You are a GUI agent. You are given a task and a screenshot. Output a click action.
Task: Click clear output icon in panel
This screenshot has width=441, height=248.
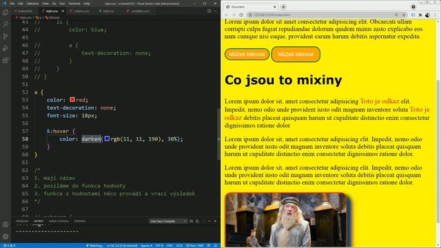[192, 221]
